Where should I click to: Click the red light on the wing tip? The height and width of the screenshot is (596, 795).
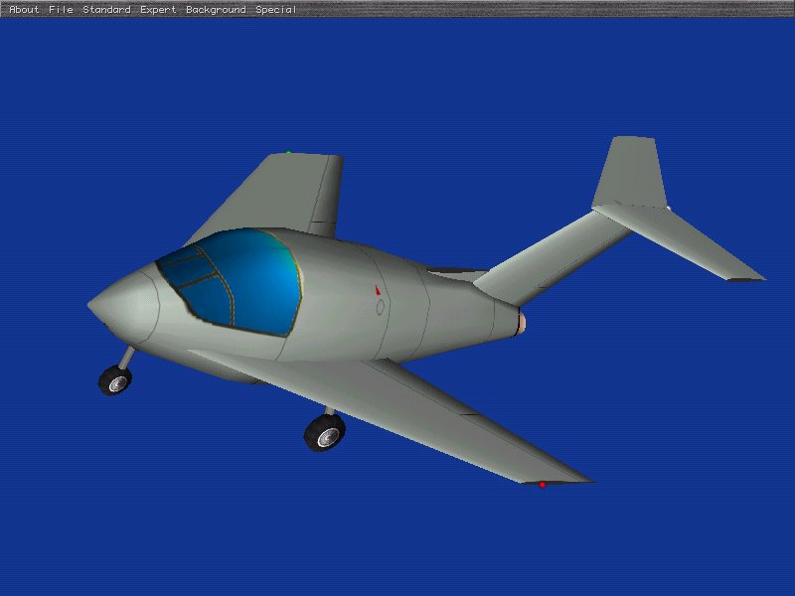coord(543,485)
